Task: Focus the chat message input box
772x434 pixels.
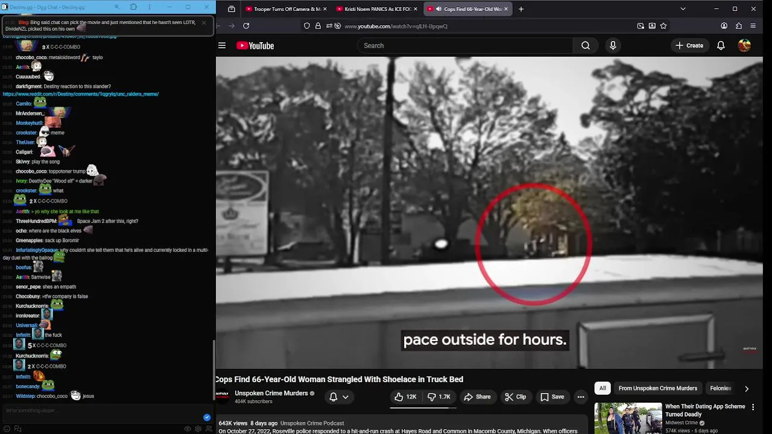Action: pos(103,411)
